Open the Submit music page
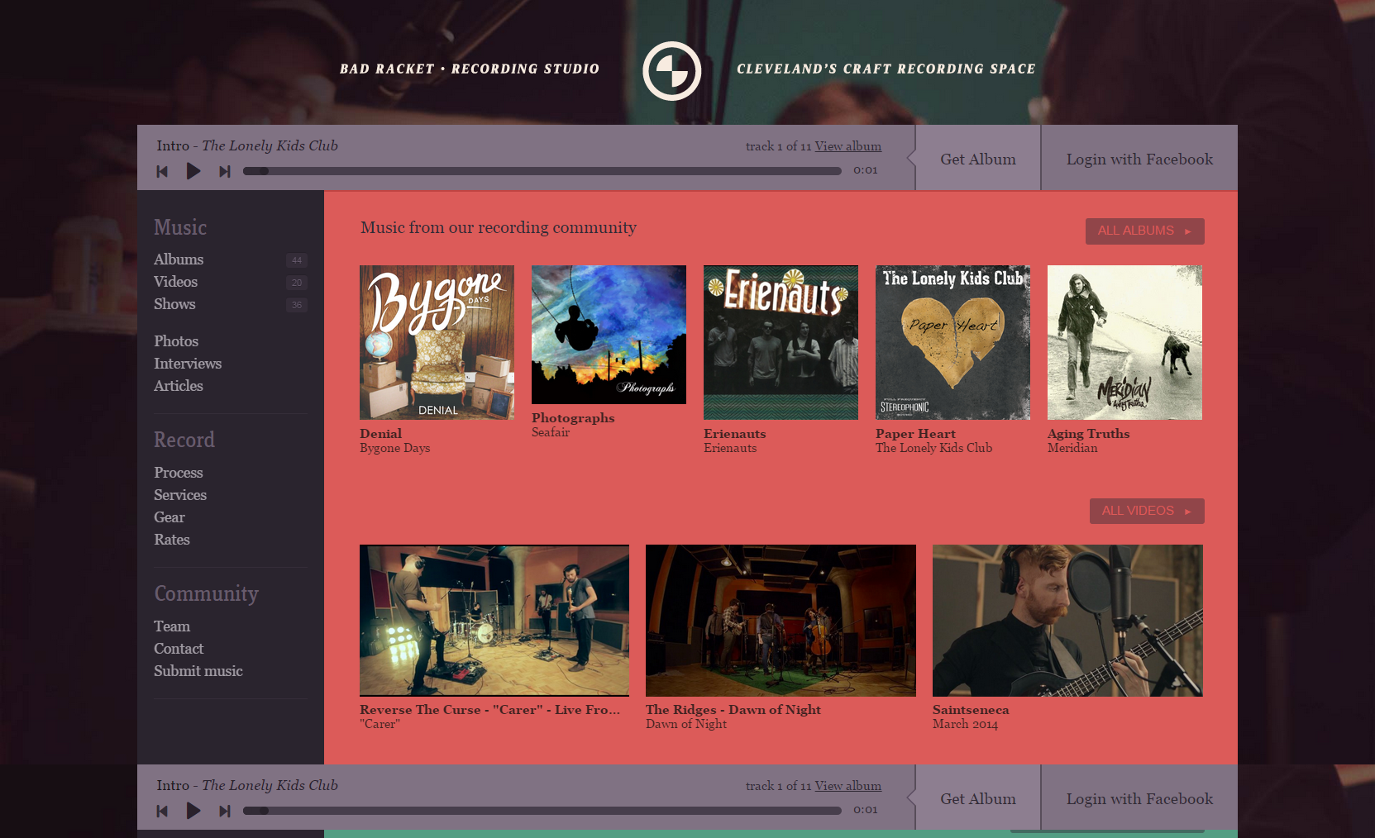Screen dimensions: 1375x838 click(198, 670)
